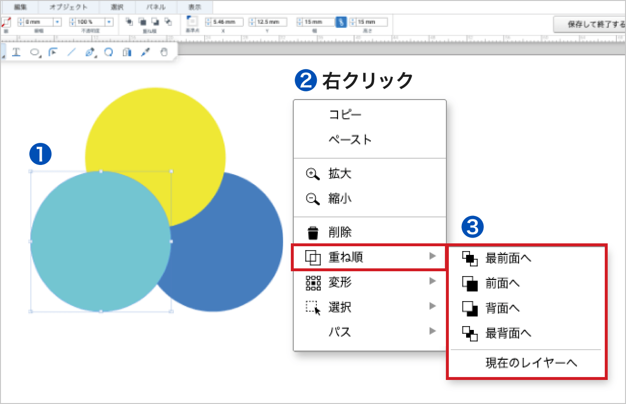Image resolution: width=626 pixels, height=404 pixels.
Task: Select the Eyedropper tool
Action: point(145,52)
